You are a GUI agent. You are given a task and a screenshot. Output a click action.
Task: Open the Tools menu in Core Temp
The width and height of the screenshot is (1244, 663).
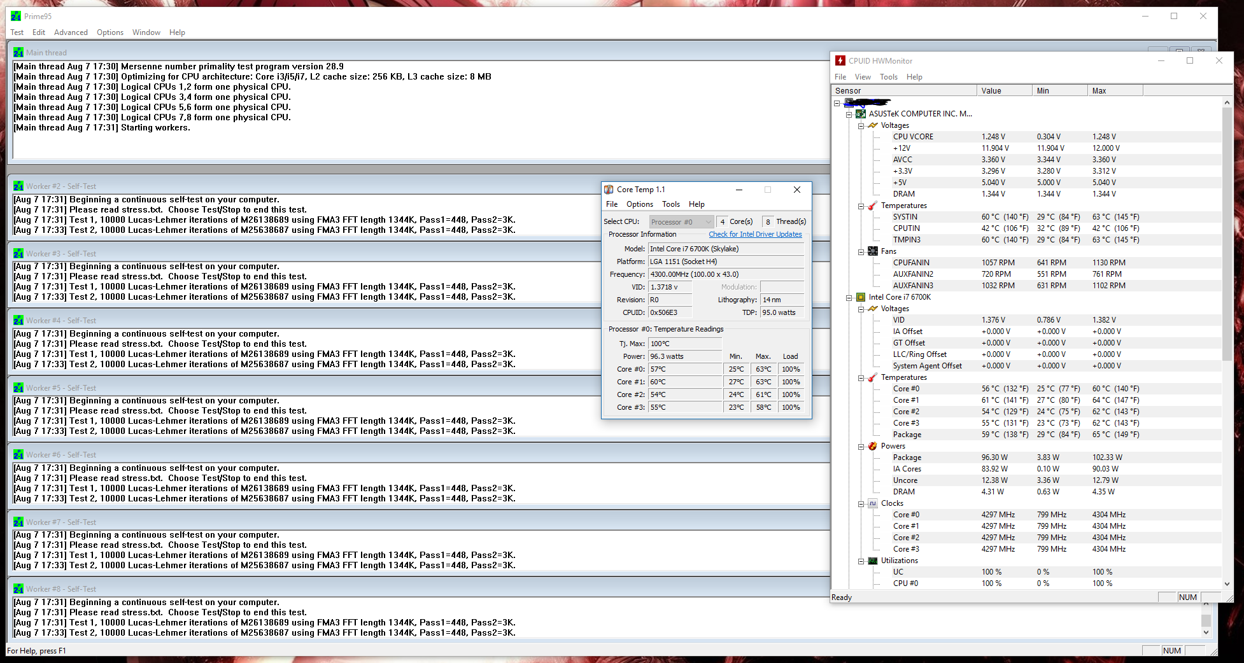[x=671, y=204]
